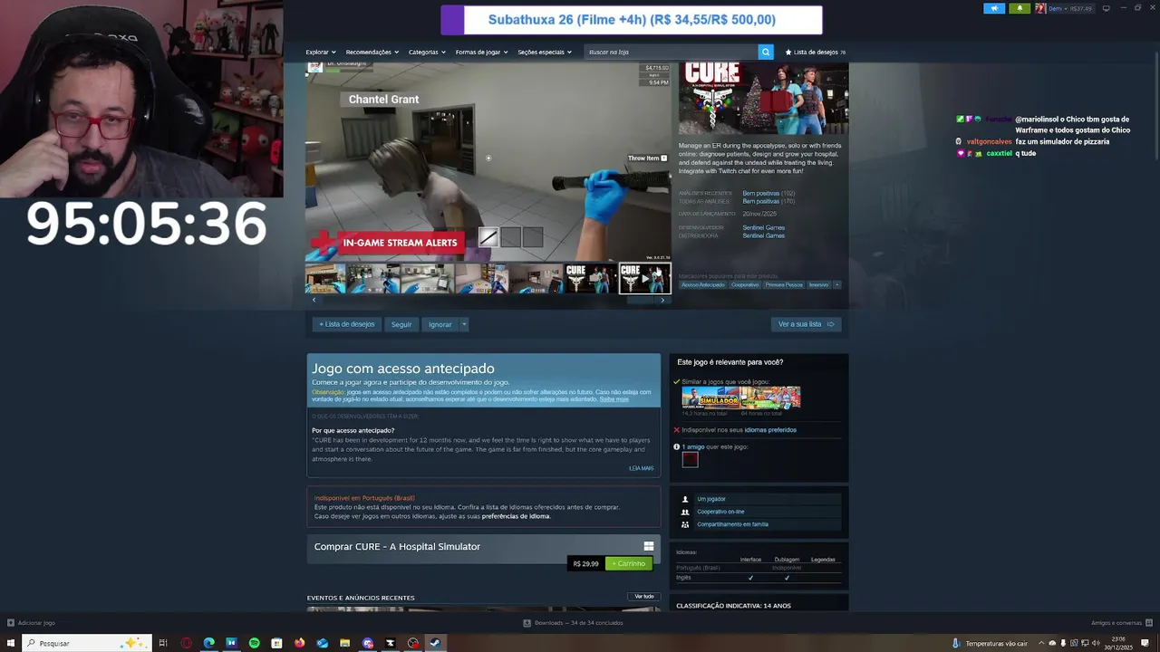
Task: Open 'preferências de idioma' link
Action: 516,516
